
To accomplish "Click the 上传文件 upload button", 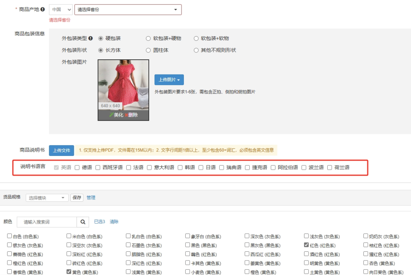I will [62, 150].
